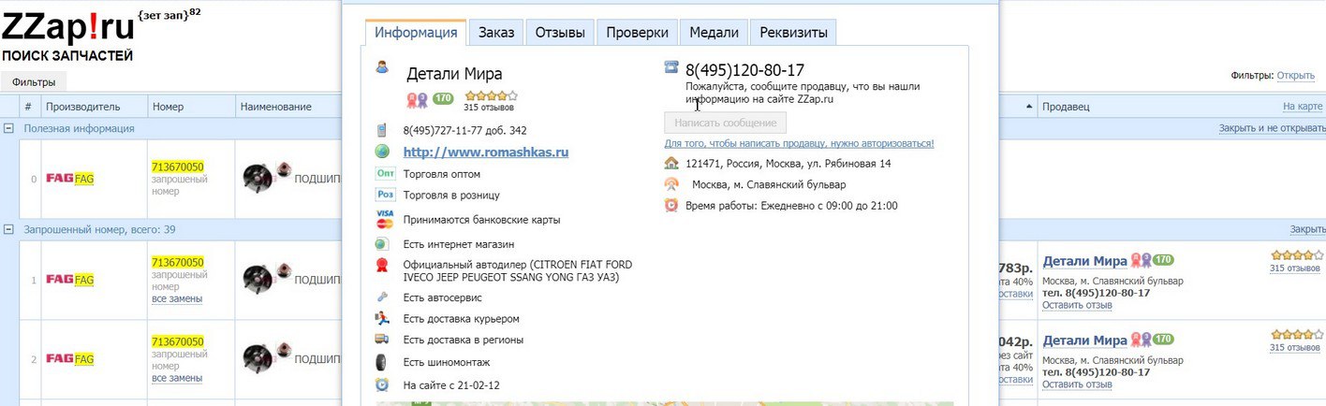Switch to the Информация tab

[415, 32]
